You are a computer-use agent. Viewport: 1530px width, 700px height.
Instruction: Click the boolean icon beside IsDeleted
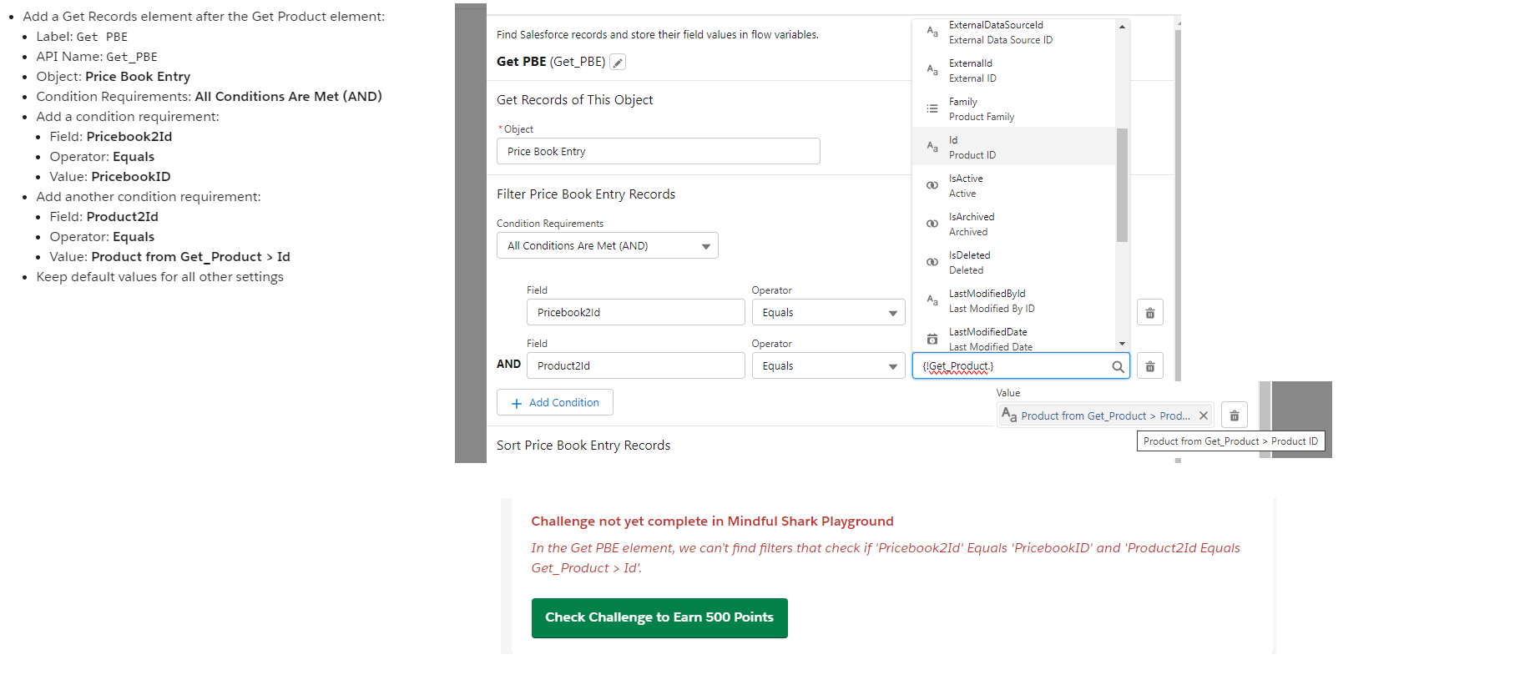point(932,262)
